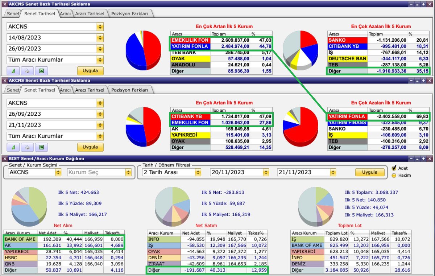435x276 pixels.
Task: Switch to Senet tab in 14/08/2023 window
Action: pyautogui.click(x=13, y=13)
